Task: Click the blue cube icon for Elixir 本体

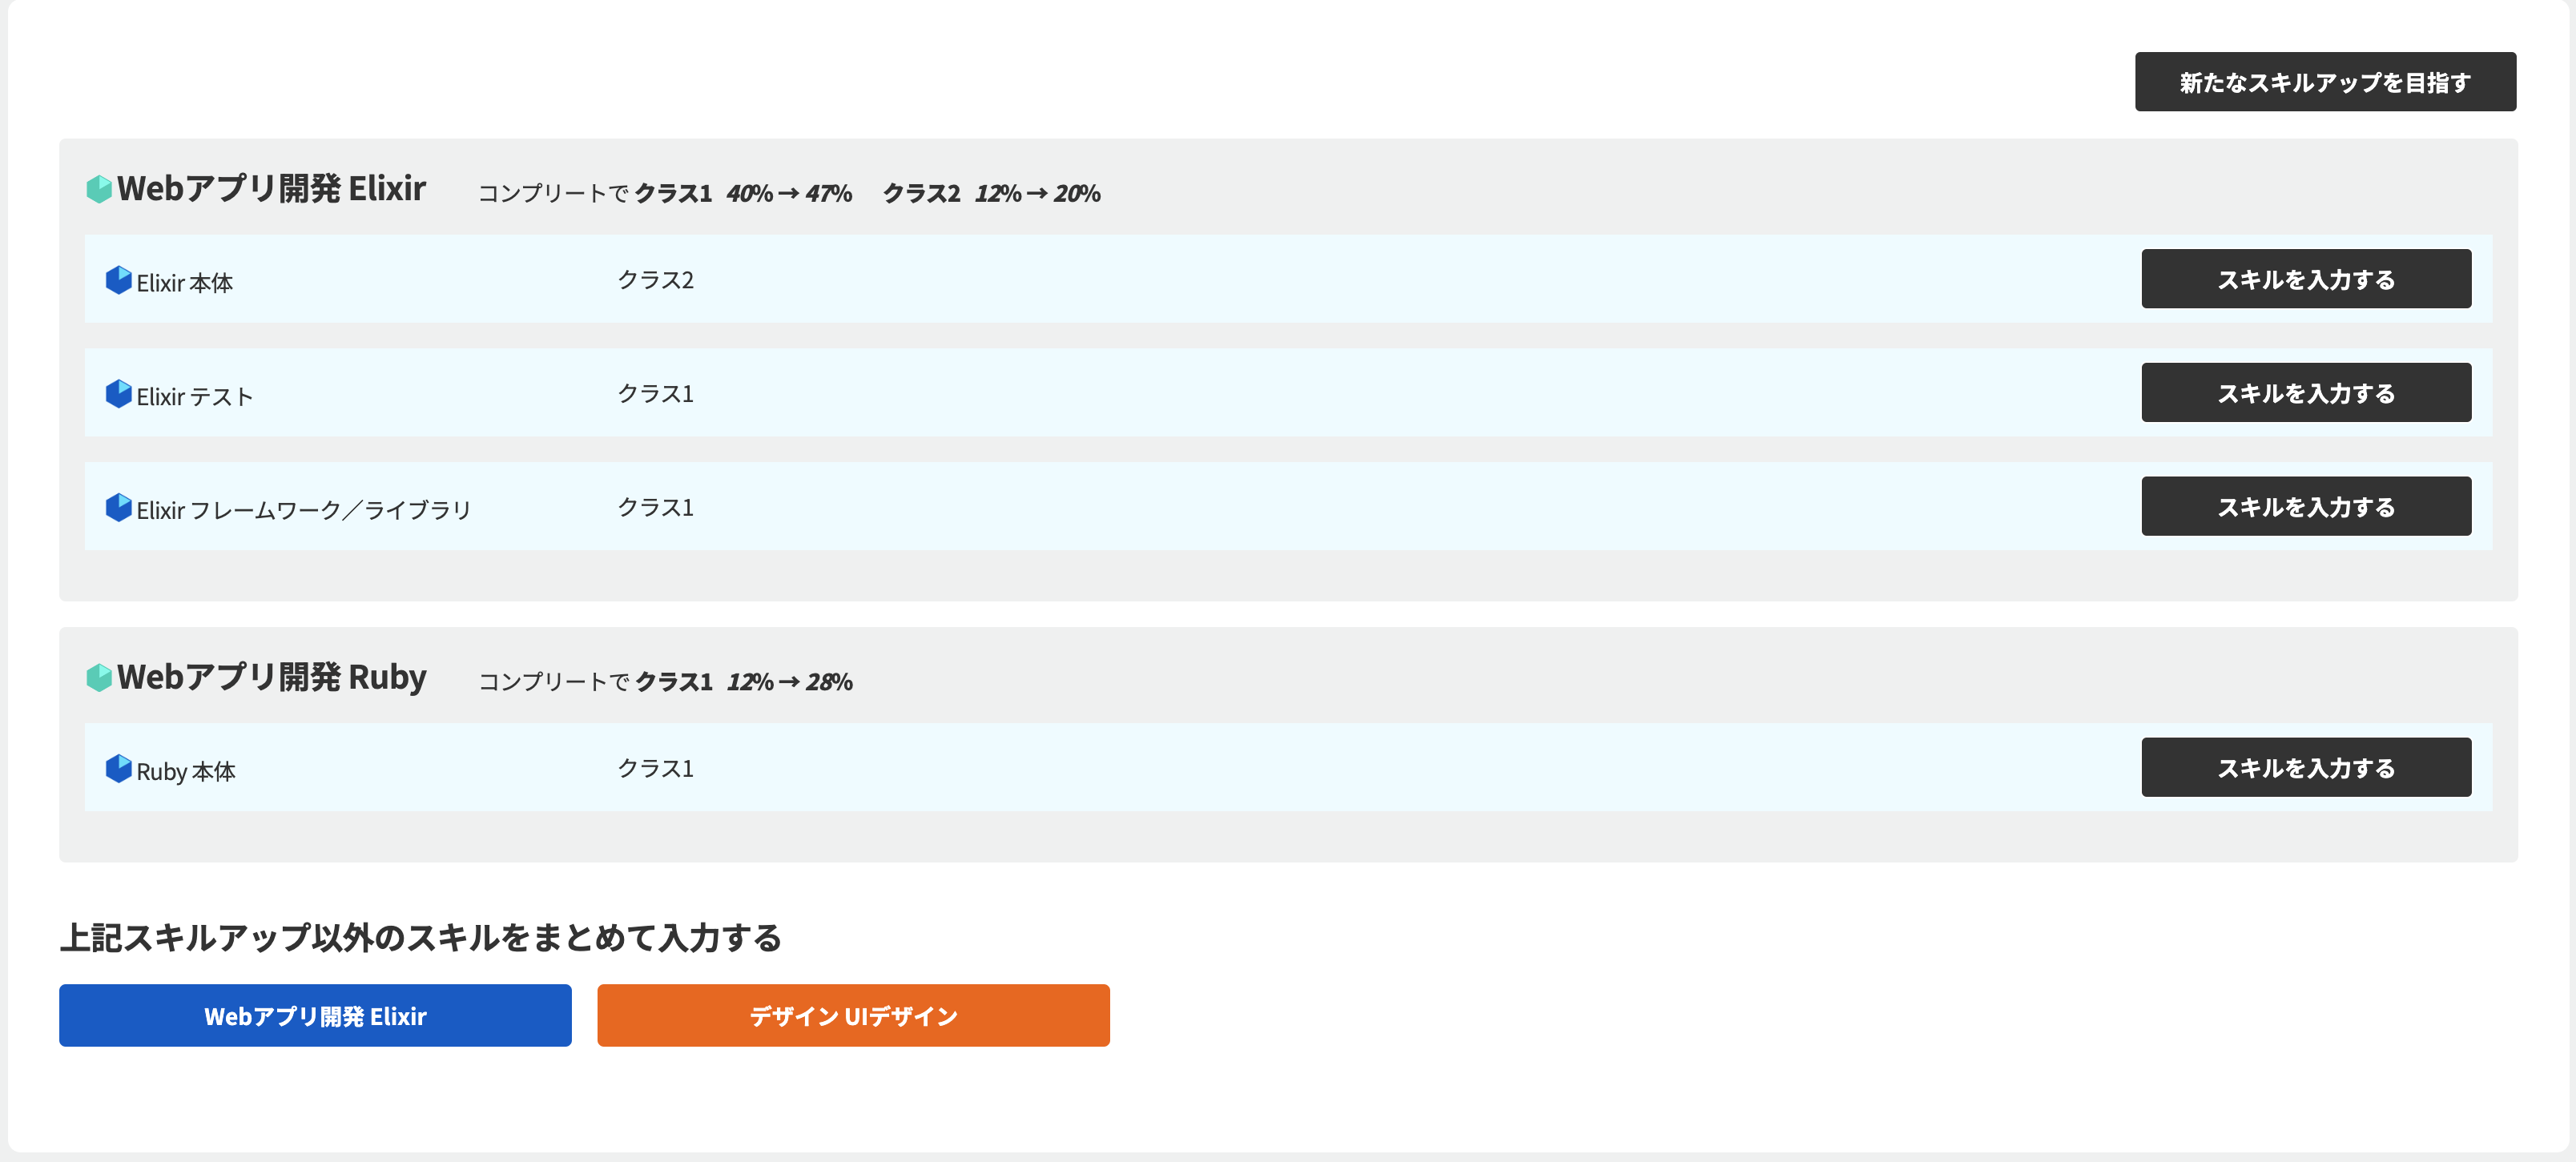Action: [x=119, y=280]
